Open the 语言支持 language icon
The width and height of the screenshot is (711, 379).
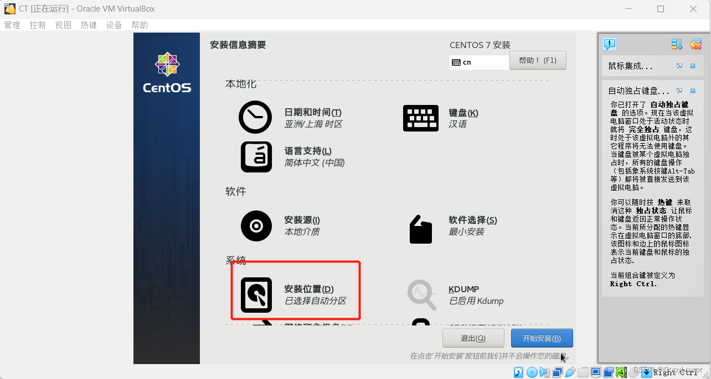(256, 157)
